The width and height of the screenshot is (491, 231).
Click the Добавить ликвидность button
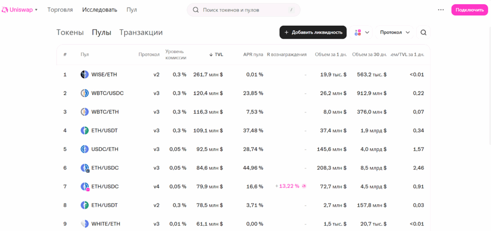click(313, 33)
